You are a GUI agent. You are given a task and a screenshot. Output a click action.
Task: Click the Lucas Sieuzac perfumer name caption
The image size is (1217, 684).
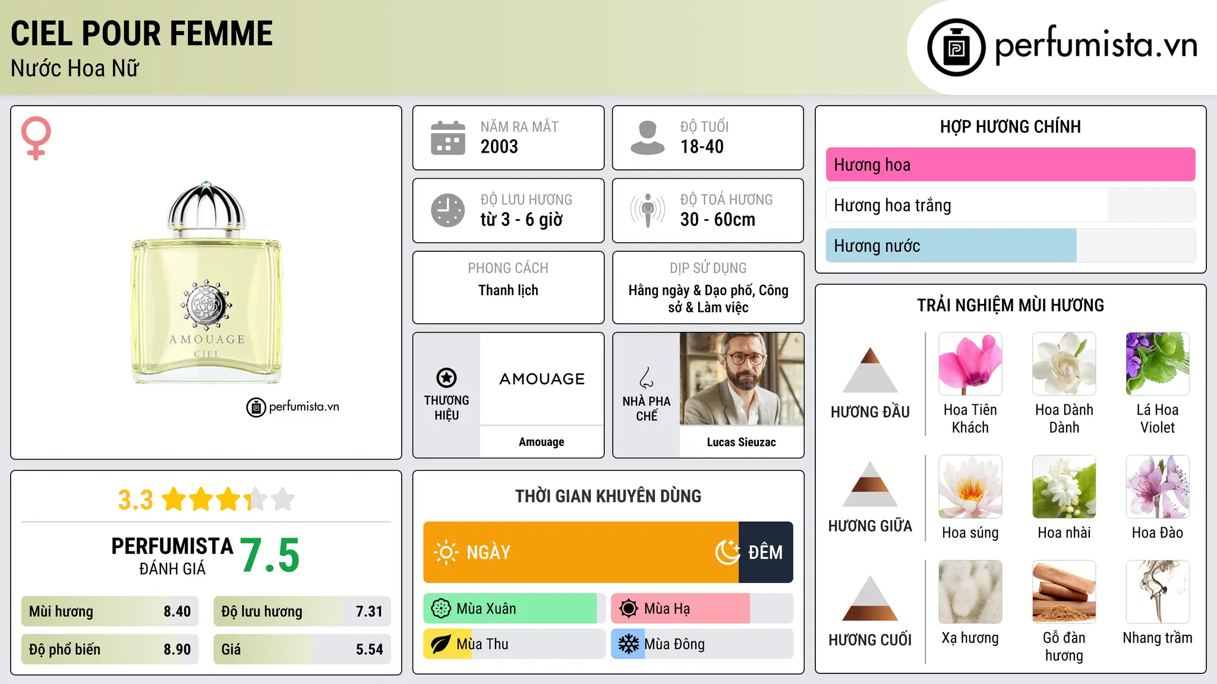point(741,442)
